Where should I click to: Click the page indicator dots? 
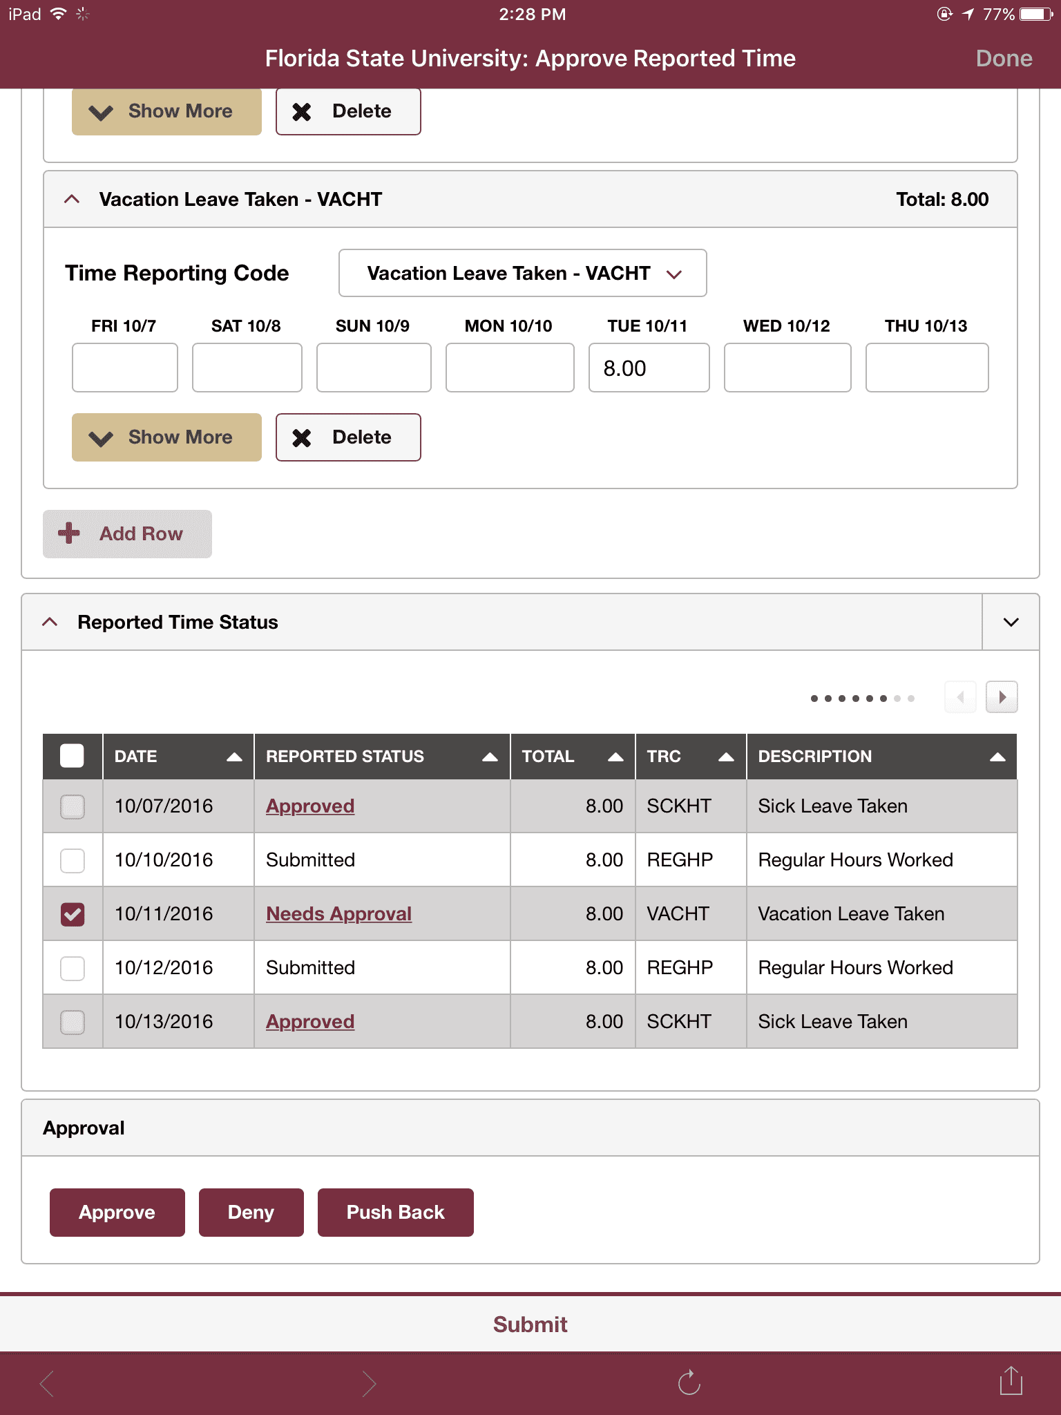[862, 699]
